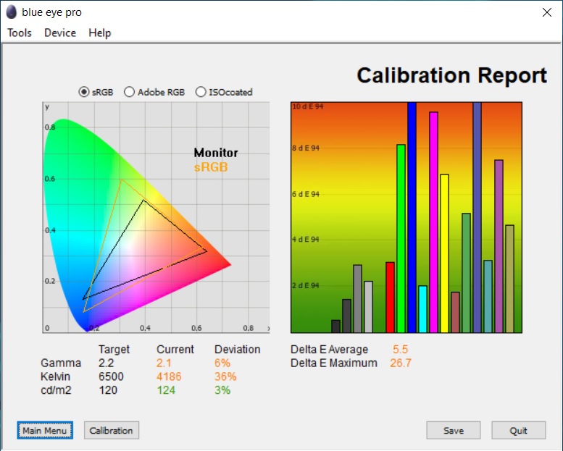Go back via the Main Menu button
Screen dimensions: 563x451
tap(44, 430)
